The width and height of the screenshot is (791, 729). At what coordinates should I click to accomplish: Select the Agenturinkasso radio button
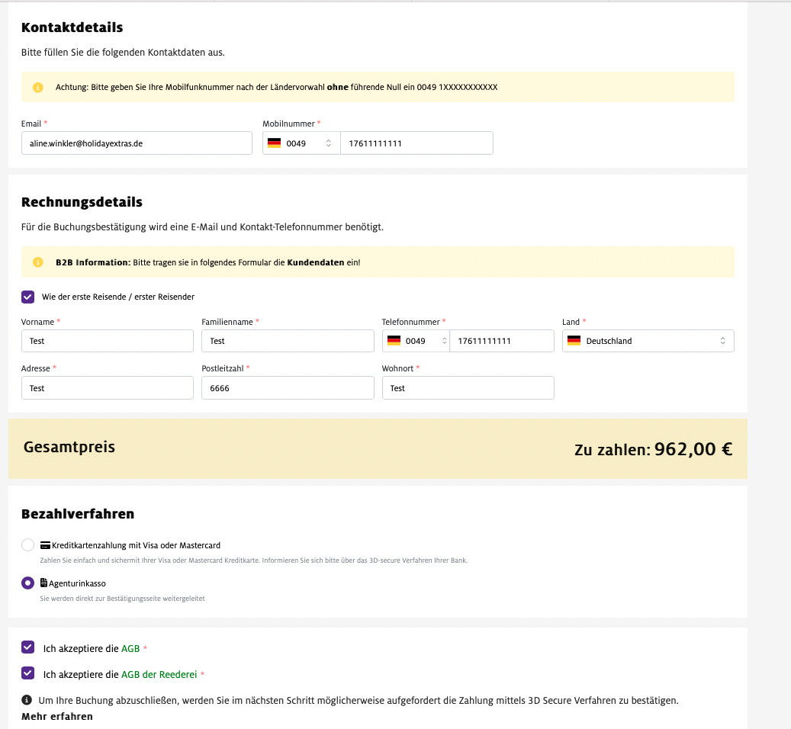pos(28,583)
